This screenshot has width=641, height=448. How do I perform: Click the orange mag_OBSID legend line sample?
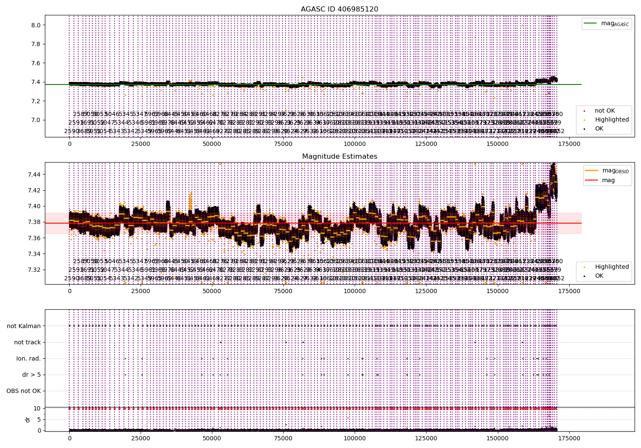pyautogui.click(x=591, y=171)
